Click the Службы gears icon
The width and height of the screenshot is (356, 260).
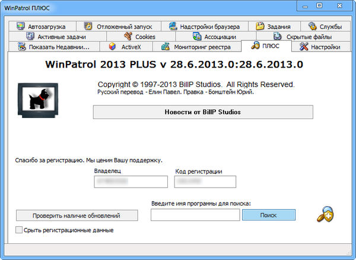point(313,26)
